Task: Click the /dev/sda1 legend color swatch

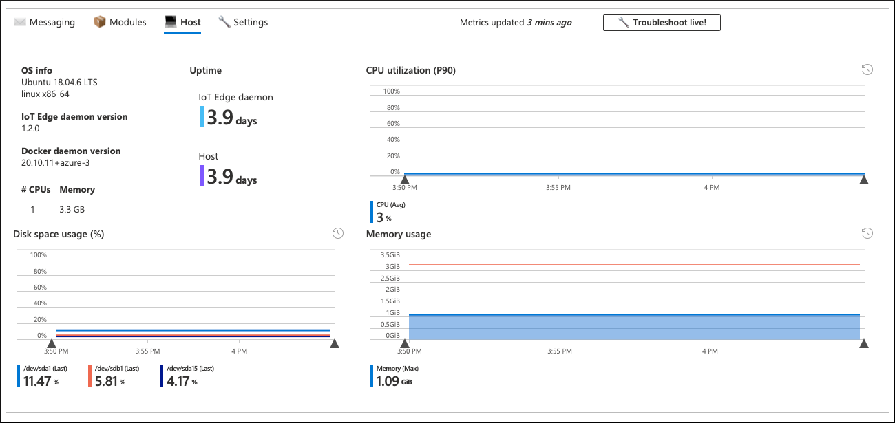Action: coord(18,376)
